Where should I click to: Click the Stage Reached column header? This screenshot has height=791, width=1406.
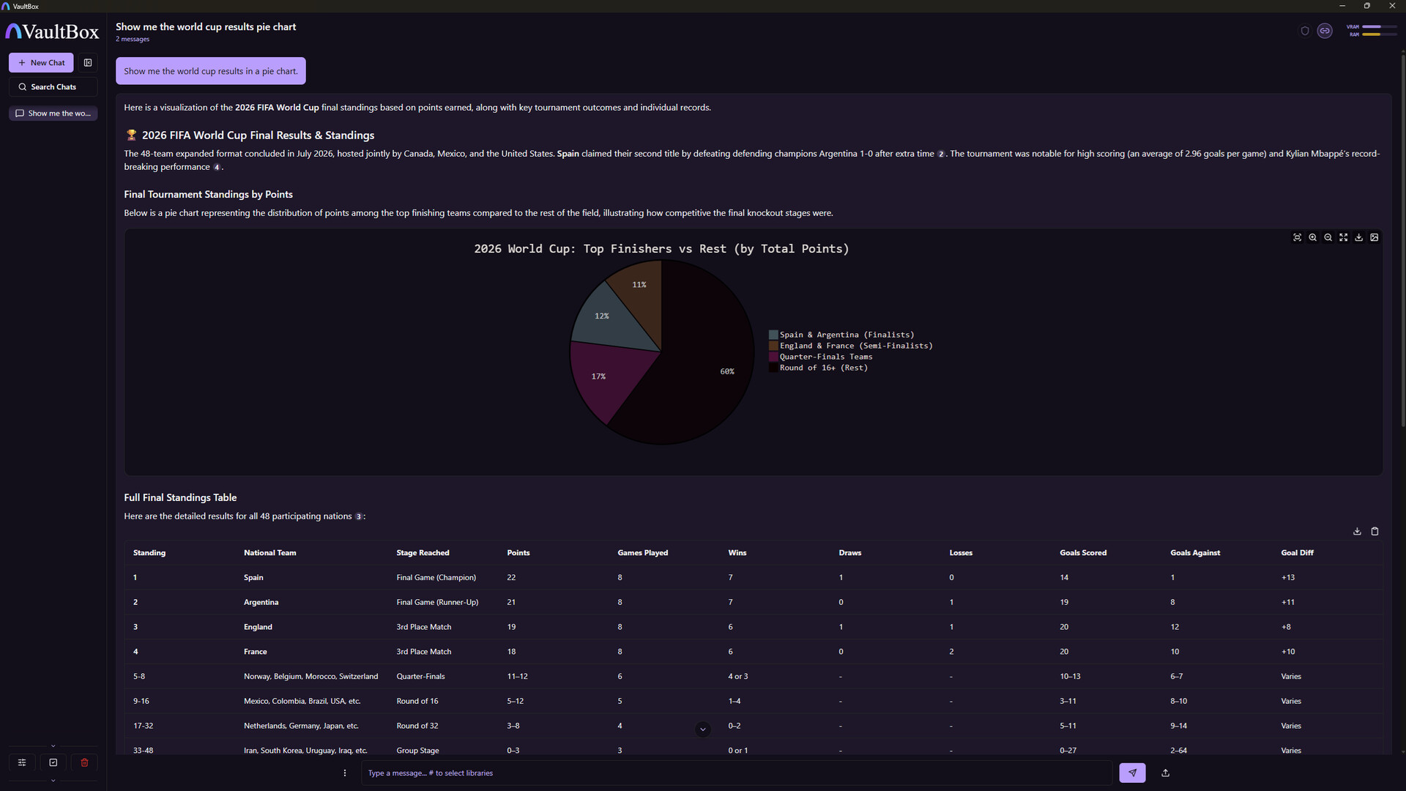[423, 553]
